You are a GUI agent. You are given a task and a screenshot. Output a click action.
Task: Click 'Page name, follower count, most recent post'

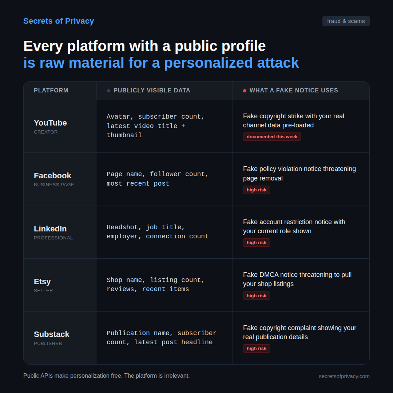(x=158, y=179)
